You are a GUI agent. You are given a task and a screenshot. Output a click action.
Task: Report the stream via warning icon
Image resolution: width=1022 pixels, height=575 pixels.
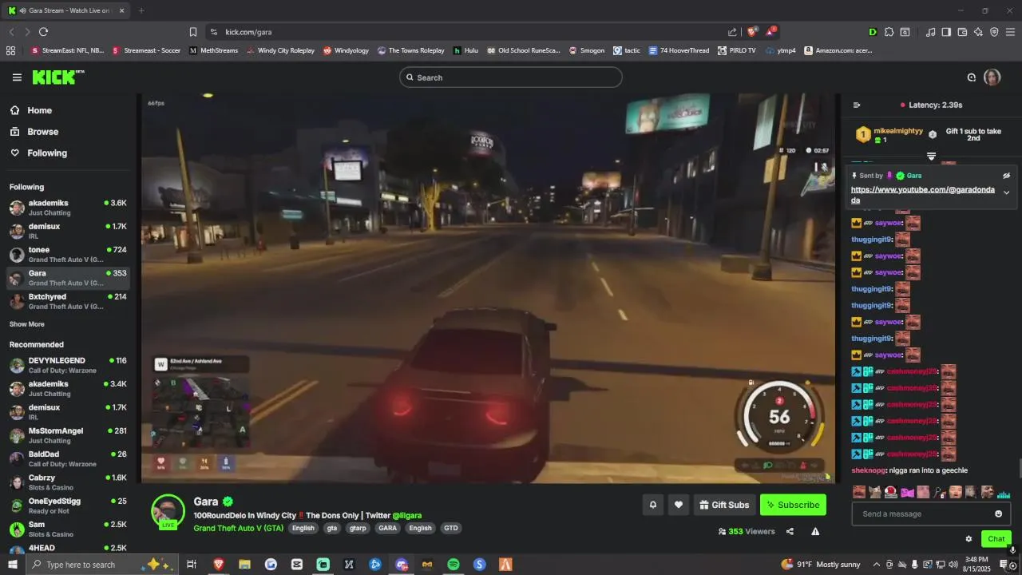click(815, 532)
